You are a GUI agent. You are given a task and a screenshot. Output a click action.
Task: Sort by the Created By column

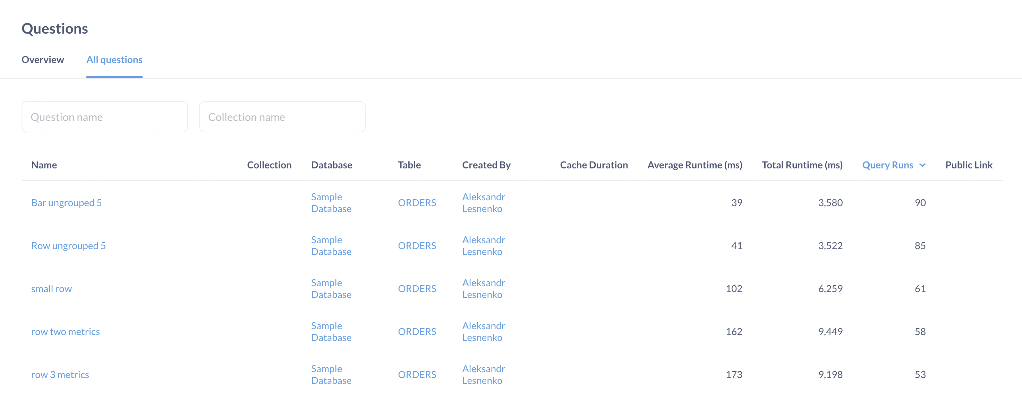pyautogui.click(x=486, y=165)
